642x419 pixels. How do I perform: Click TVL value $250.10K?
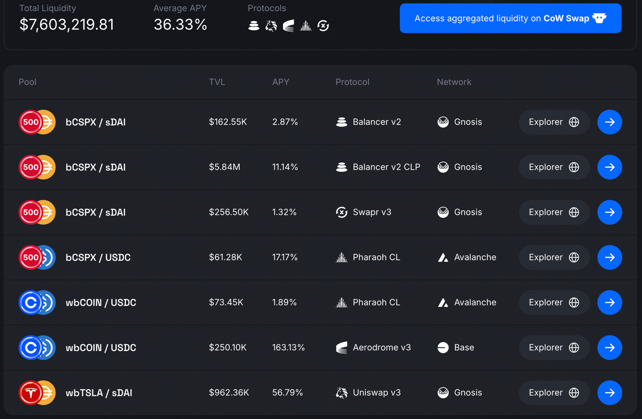tap(228, 348)
